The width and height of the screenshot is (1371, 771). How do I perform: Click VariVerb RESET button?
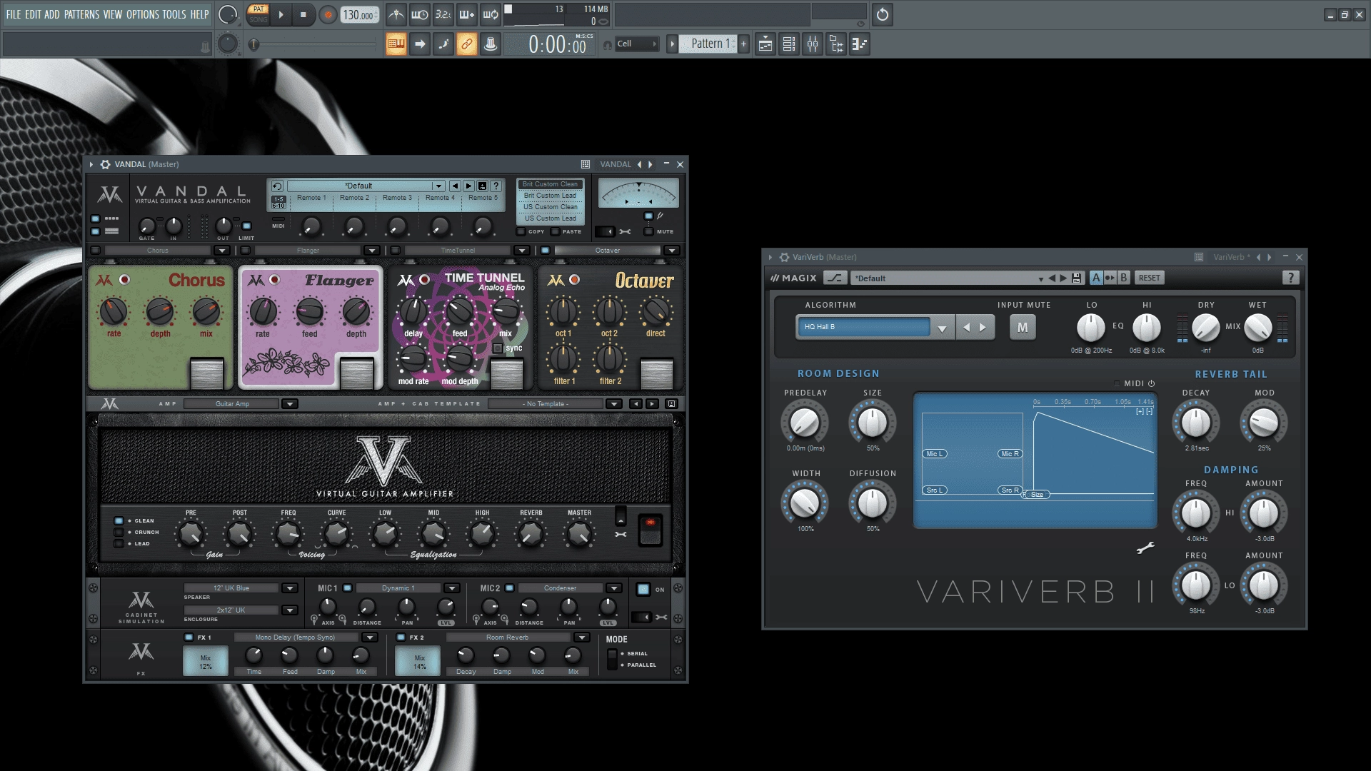[x=1149, y=278]
